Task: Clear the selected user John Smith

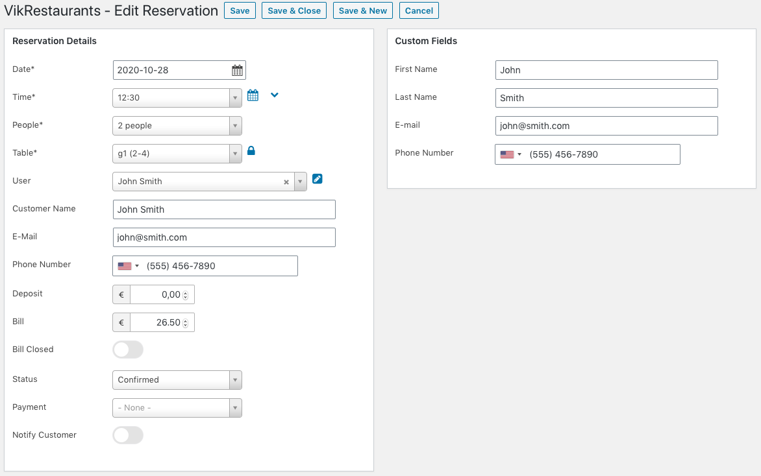Action: pos(286,182)
